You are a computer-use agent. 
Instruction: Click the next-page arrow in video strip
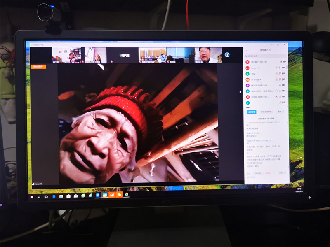[x=227, y=55]
